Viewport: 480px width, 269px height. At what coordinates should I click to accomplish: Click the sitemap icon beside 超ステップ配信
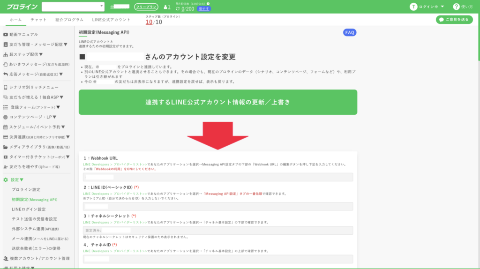[6, 54]
